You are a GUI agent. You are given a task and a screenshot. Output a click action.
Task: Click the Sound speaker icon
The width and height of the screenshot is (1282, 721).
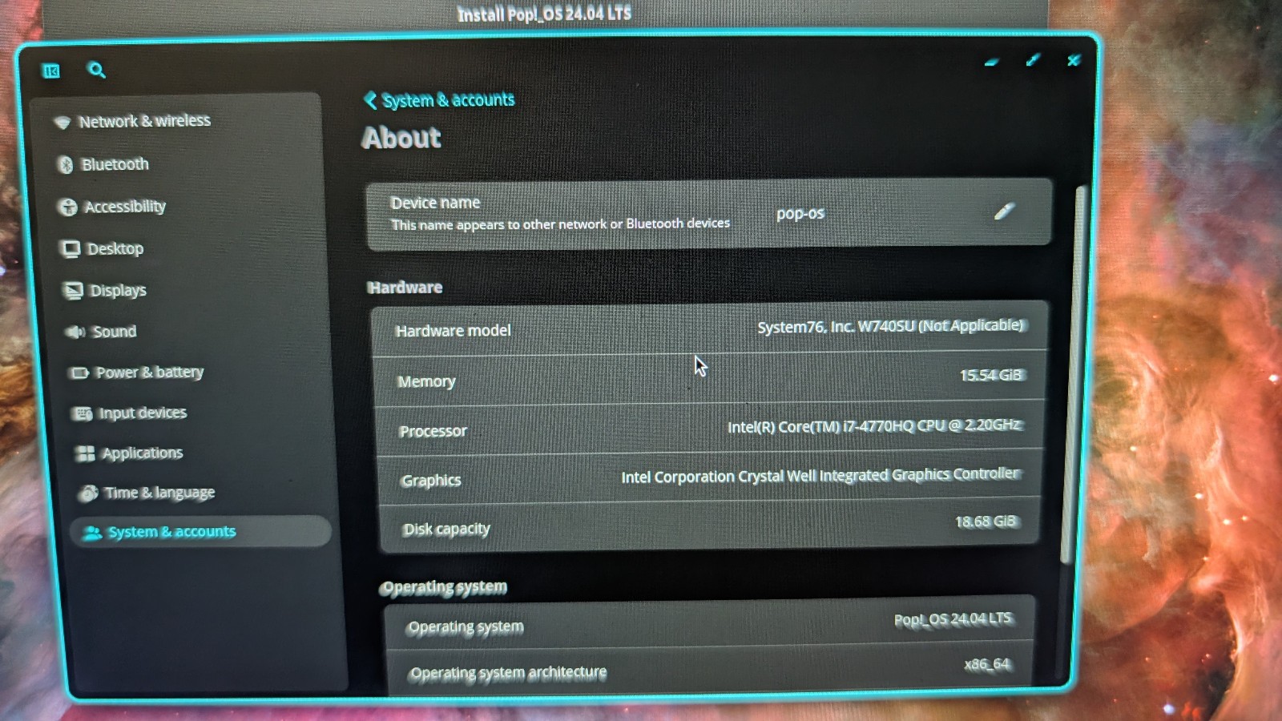(x=77, y=332)
